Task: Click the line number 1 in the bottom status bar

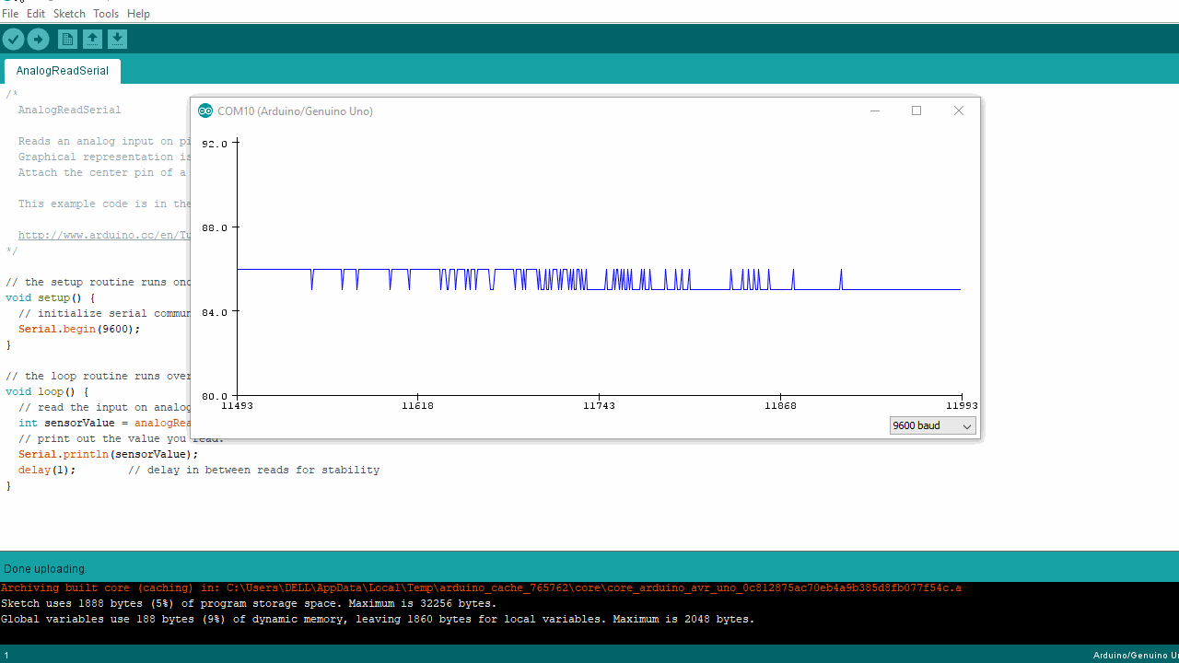Action: (6, 656)
